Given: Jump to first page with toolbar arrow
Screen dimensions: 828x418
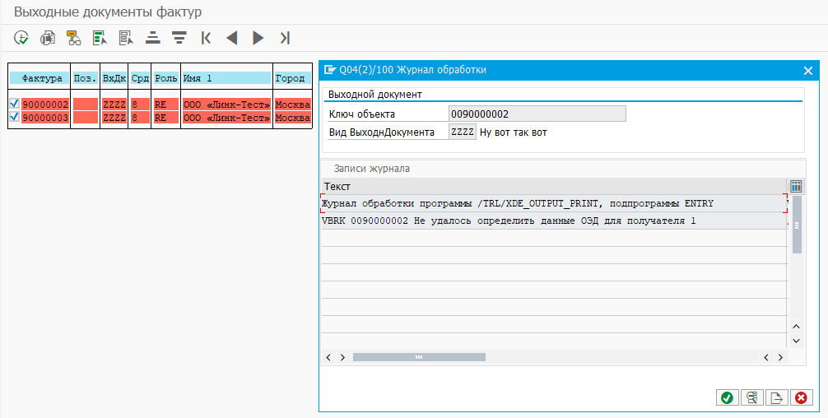Looking at the screenshot, I should coord(206,37).
